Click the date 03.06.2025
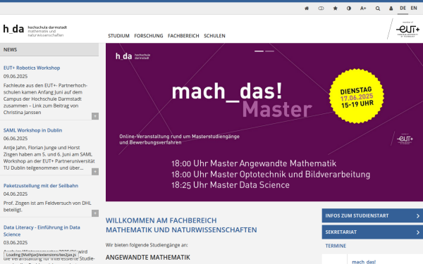 16,242
